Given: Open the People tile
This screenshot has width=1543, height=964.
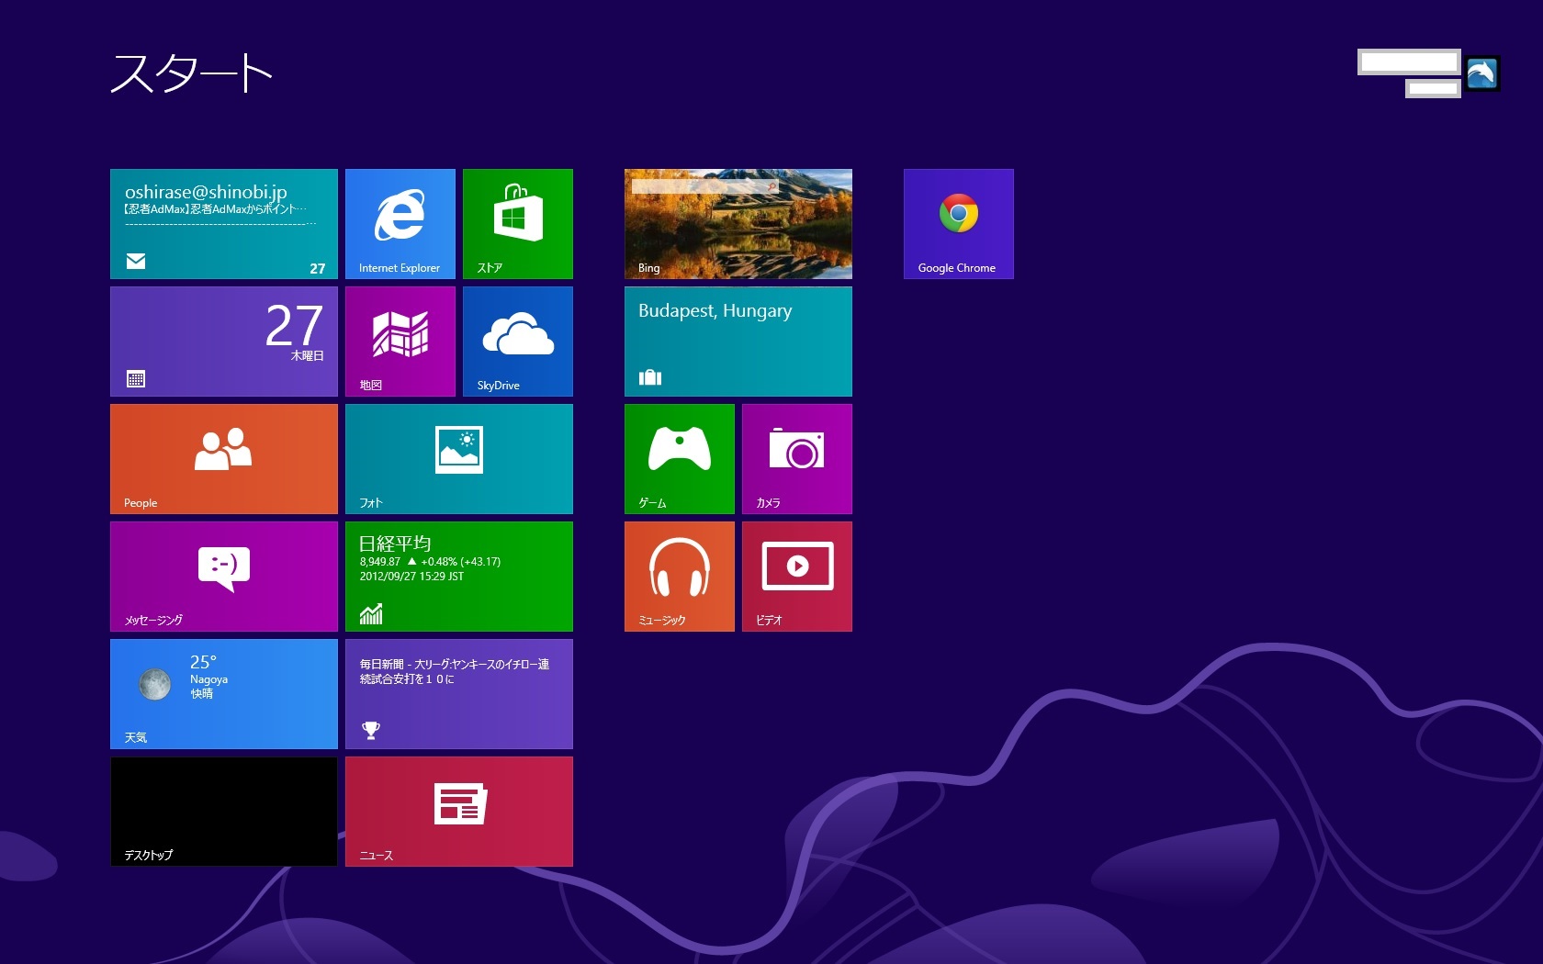Looking at the screenshot, I should coord(224,459).
